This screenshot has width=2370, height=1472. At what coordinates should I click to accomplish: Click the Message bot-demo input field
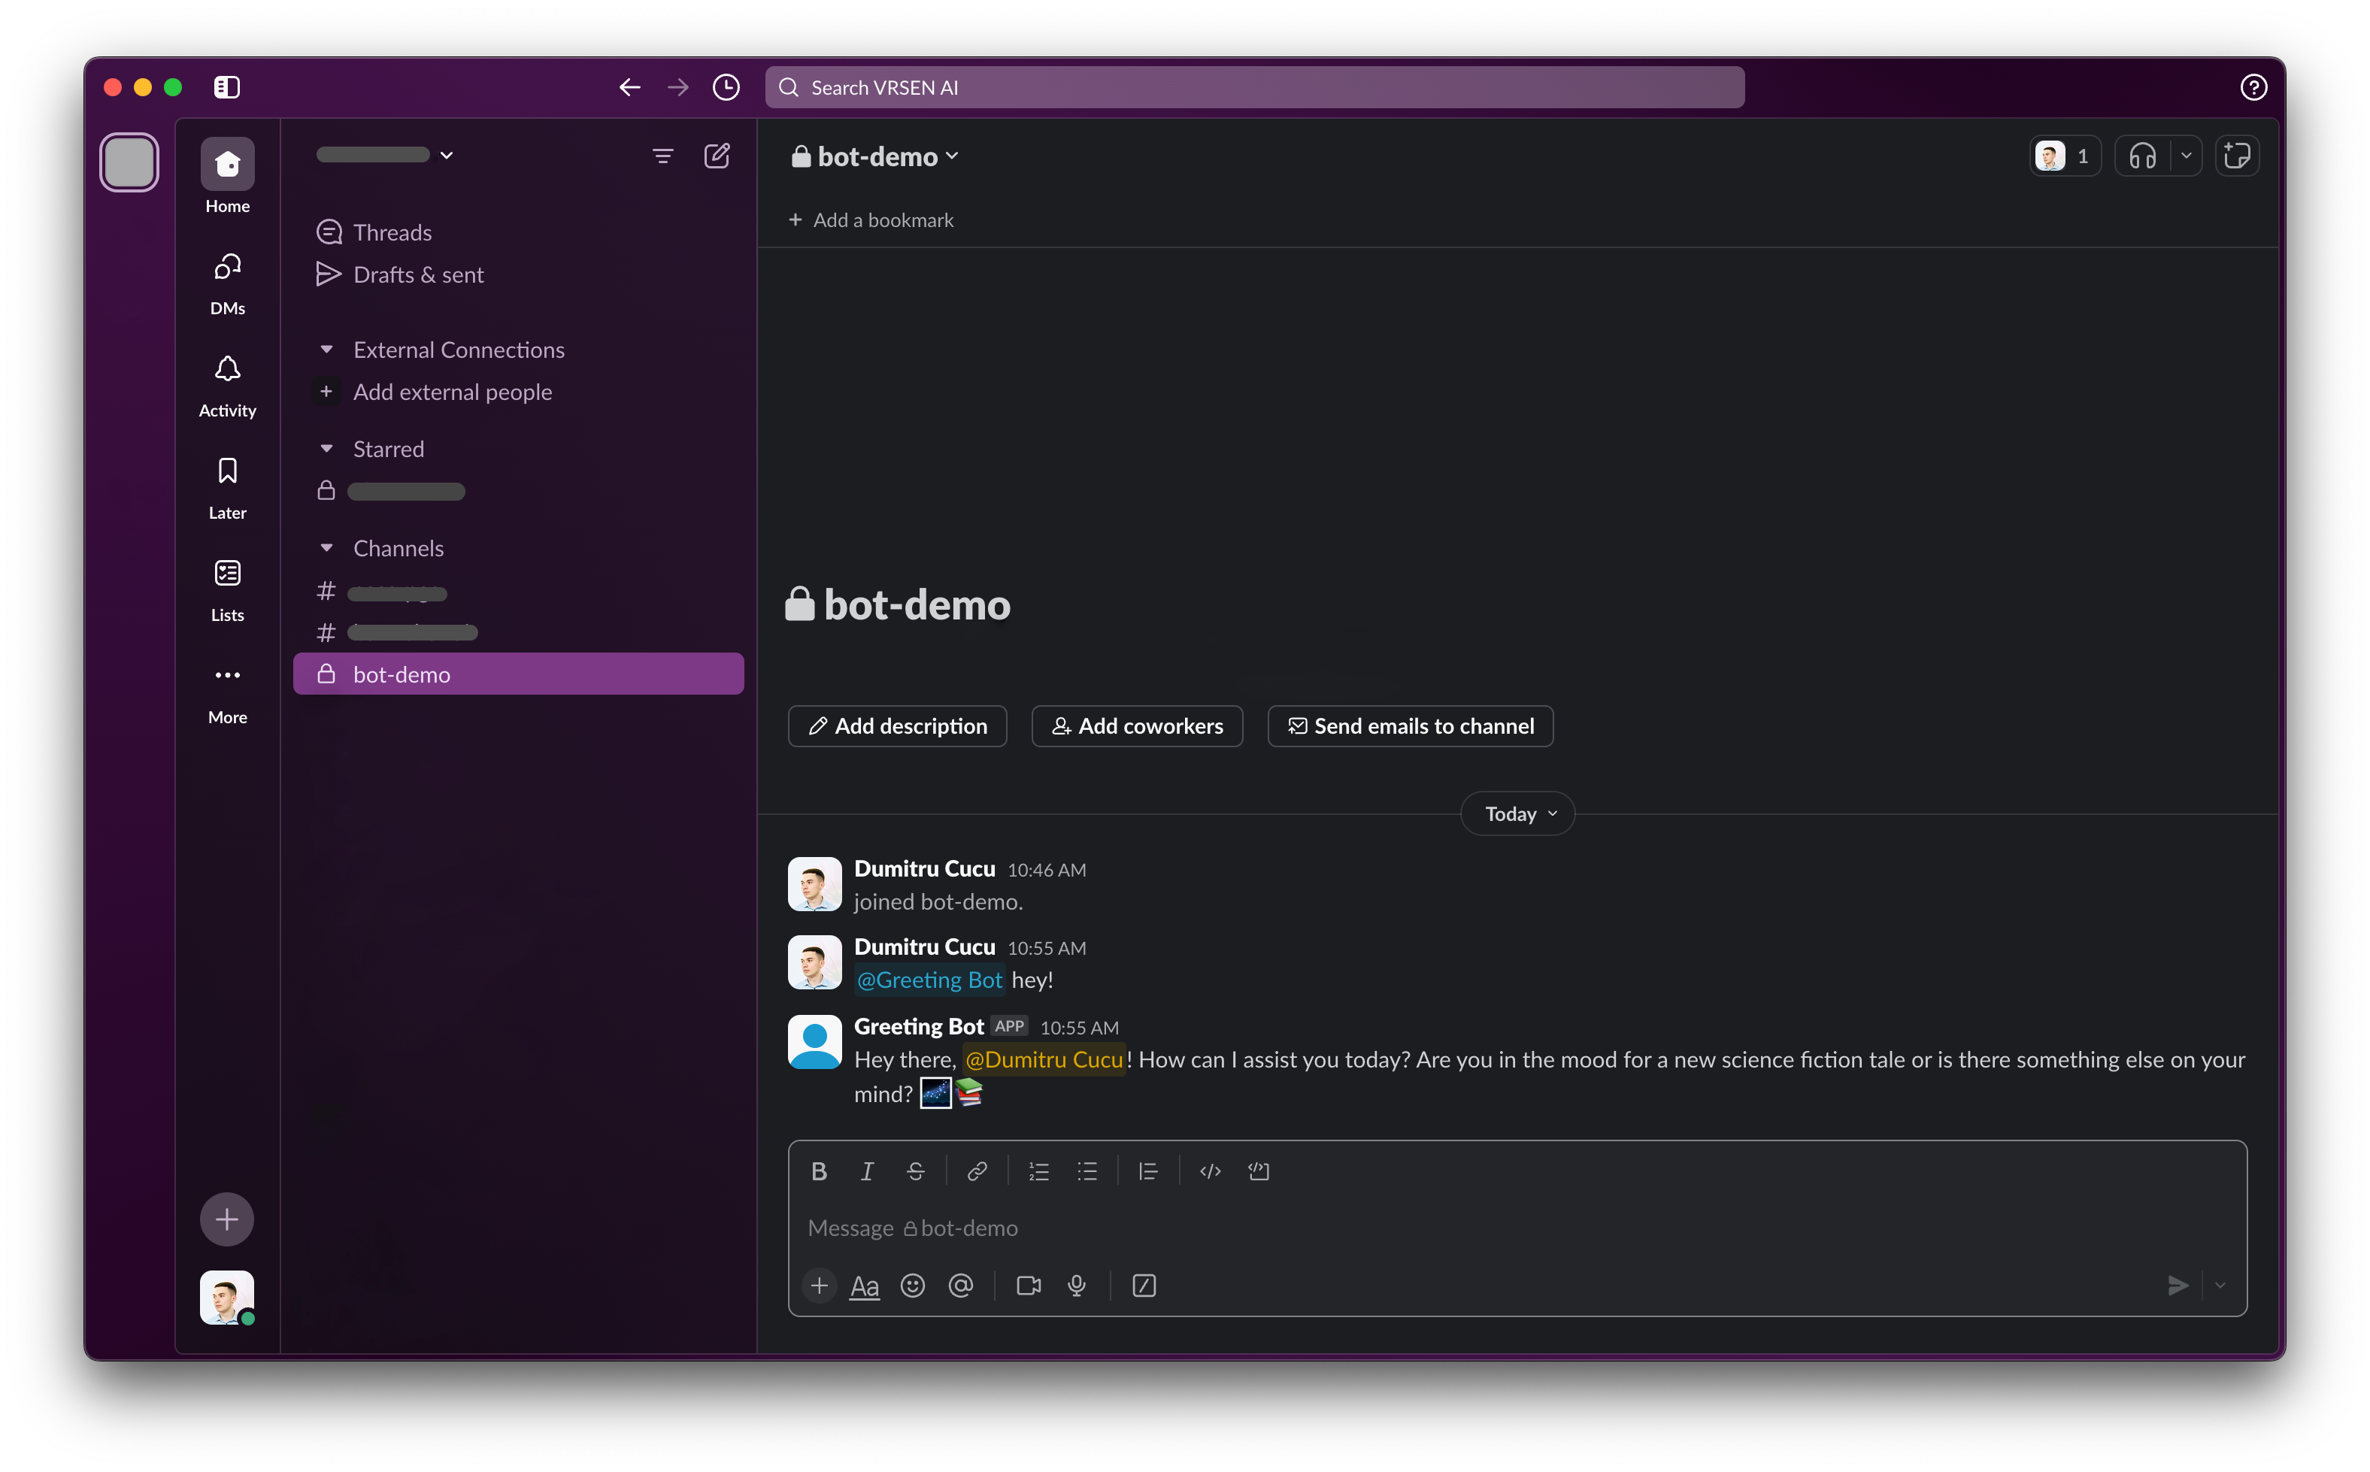(1460, 1228)
